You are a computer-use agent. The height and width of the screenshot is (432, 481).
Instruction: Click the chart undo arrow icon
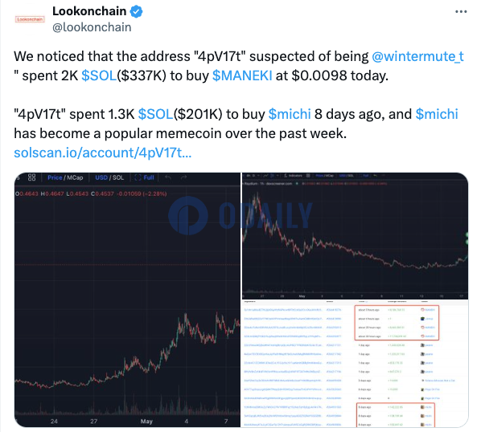(x=168, y=177)
